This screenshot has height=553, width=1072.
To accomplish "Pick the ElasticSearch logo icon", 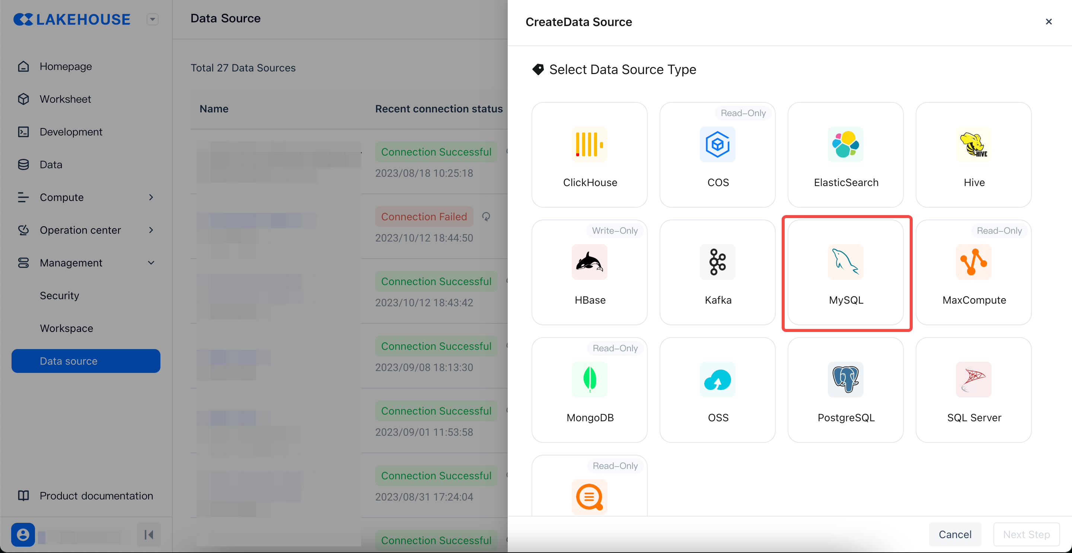I will pyautogui.click(x=845, y=144).
